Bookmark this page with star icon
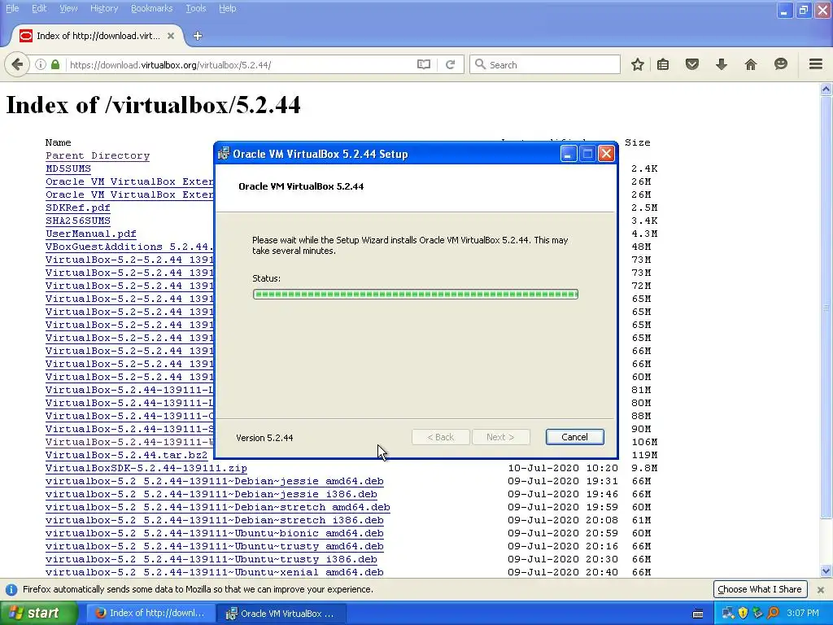Image resolution: width=833 pixels, height=625 pixels. point(638,65)
